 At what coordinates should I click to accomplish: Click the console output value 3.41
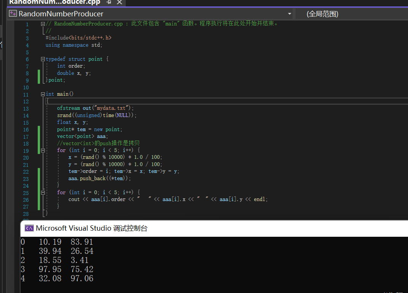pyautogui.click(x=79, y=260)
